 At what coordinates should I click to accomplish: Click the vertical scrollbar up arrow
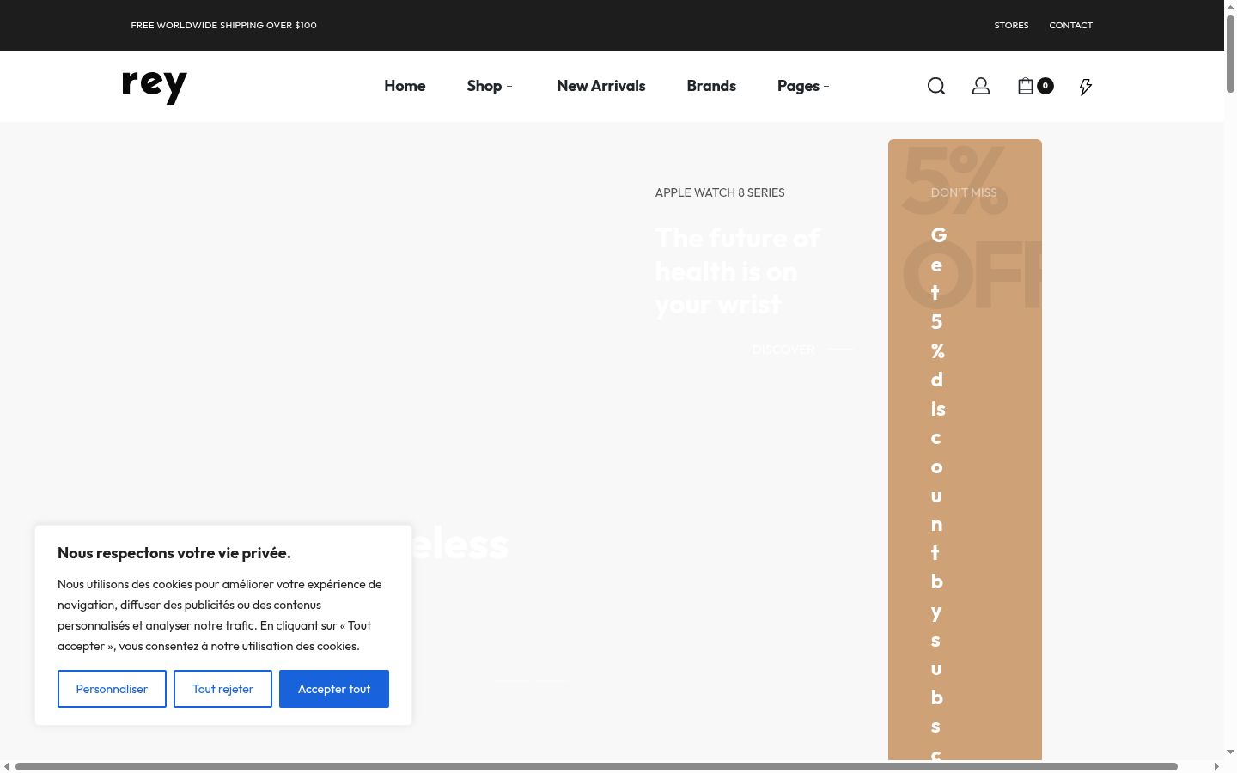click(x=1230, y=7)
